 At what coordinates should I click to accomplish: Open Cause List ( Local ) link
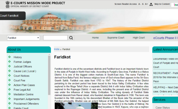click(25, 71)
